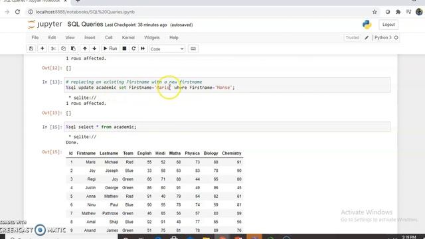Rename the notebook title SQL Queries

(x=85, y=25)
